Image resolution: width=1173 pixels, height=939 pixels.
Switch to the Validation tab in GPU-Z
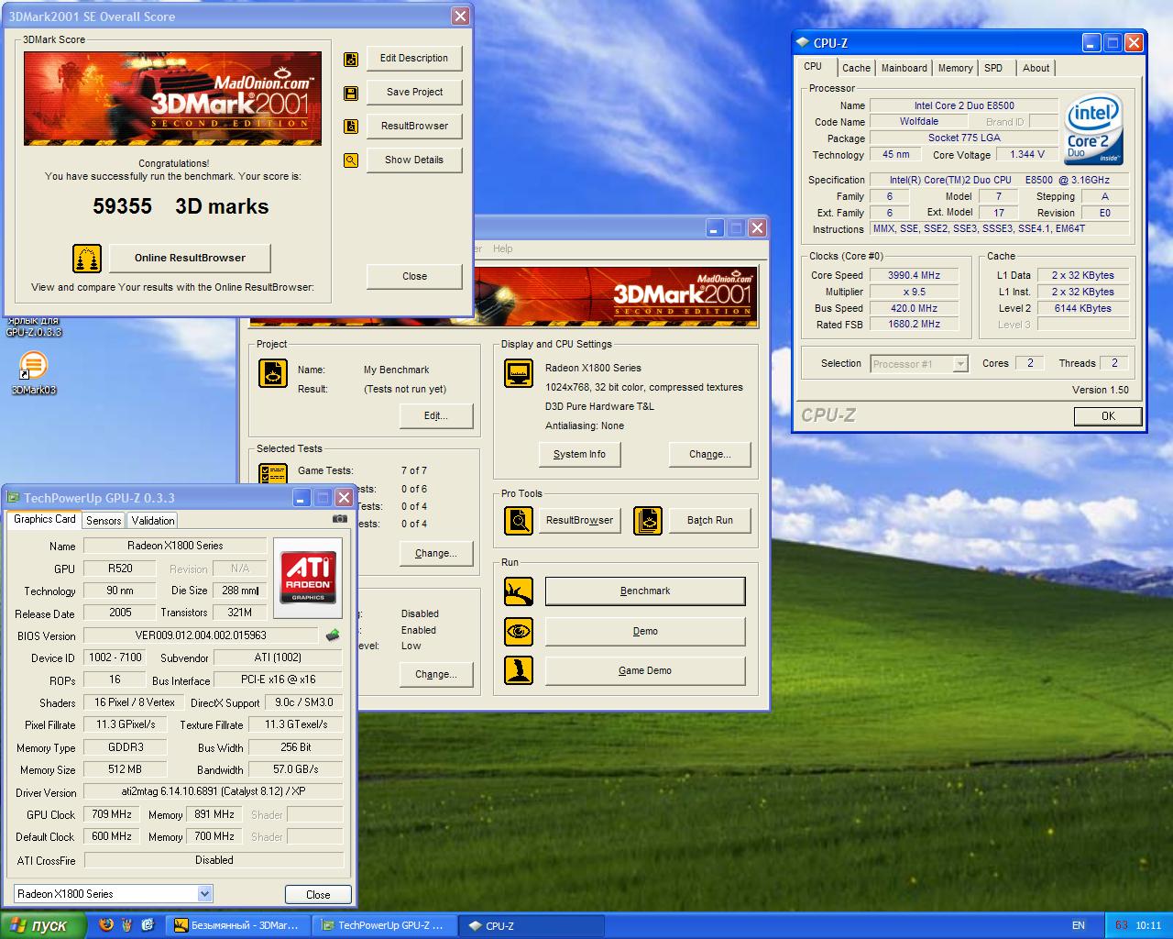[x=153, y=520]
